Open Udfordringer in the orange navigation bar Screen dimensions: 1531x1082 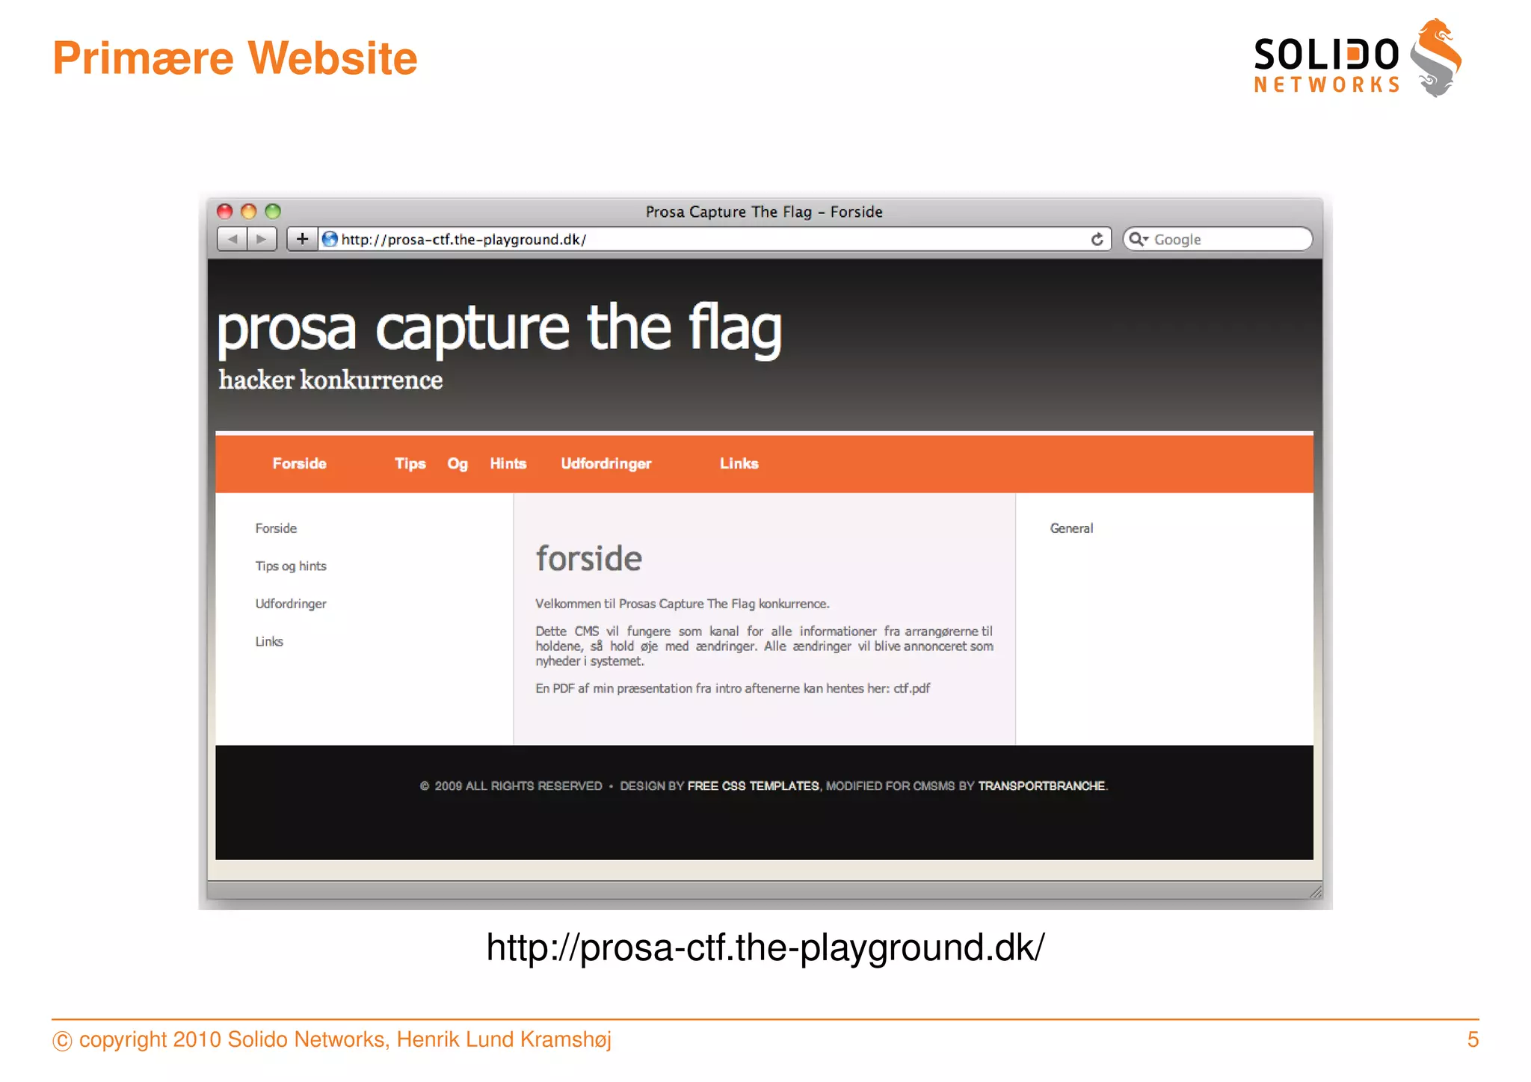(x=606, y=464)
